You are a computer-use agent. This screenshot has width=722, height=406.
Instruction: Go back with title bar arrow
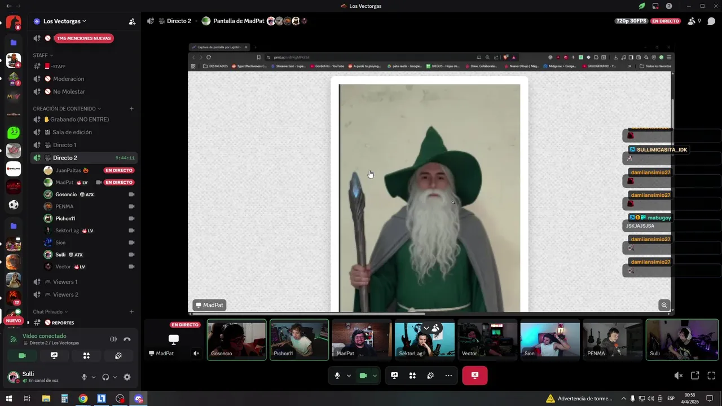(8, 6)
